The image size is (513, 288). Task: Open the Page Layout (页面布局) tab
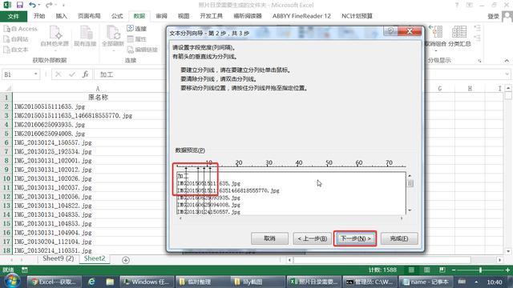[89, 16]
